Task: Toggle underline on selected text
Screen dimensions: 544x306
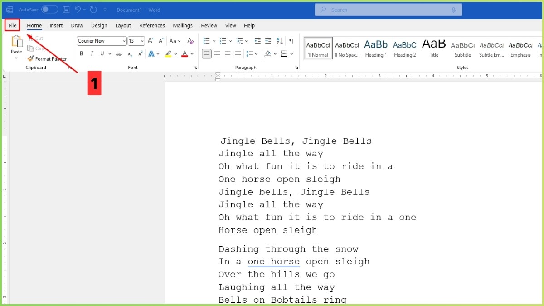Action: (x=102, y=53)
